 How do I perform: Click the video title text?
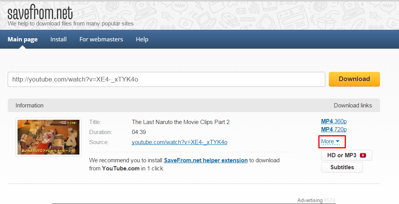click(181, 122)
